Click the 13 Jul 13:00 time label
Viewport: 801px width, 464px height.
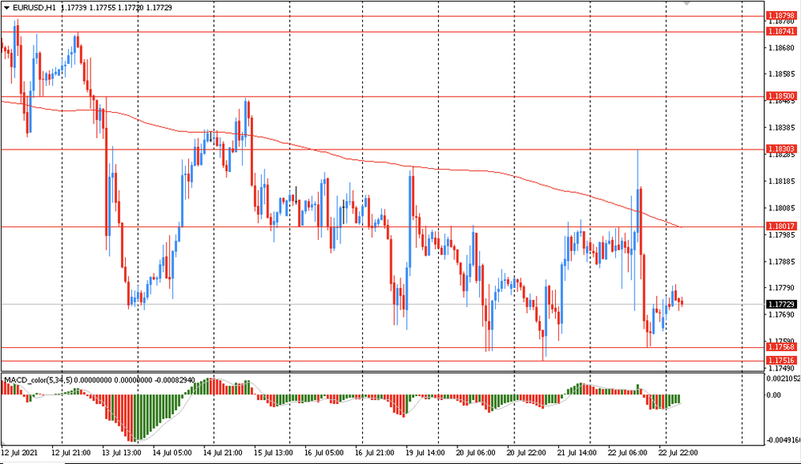point(122,453)
